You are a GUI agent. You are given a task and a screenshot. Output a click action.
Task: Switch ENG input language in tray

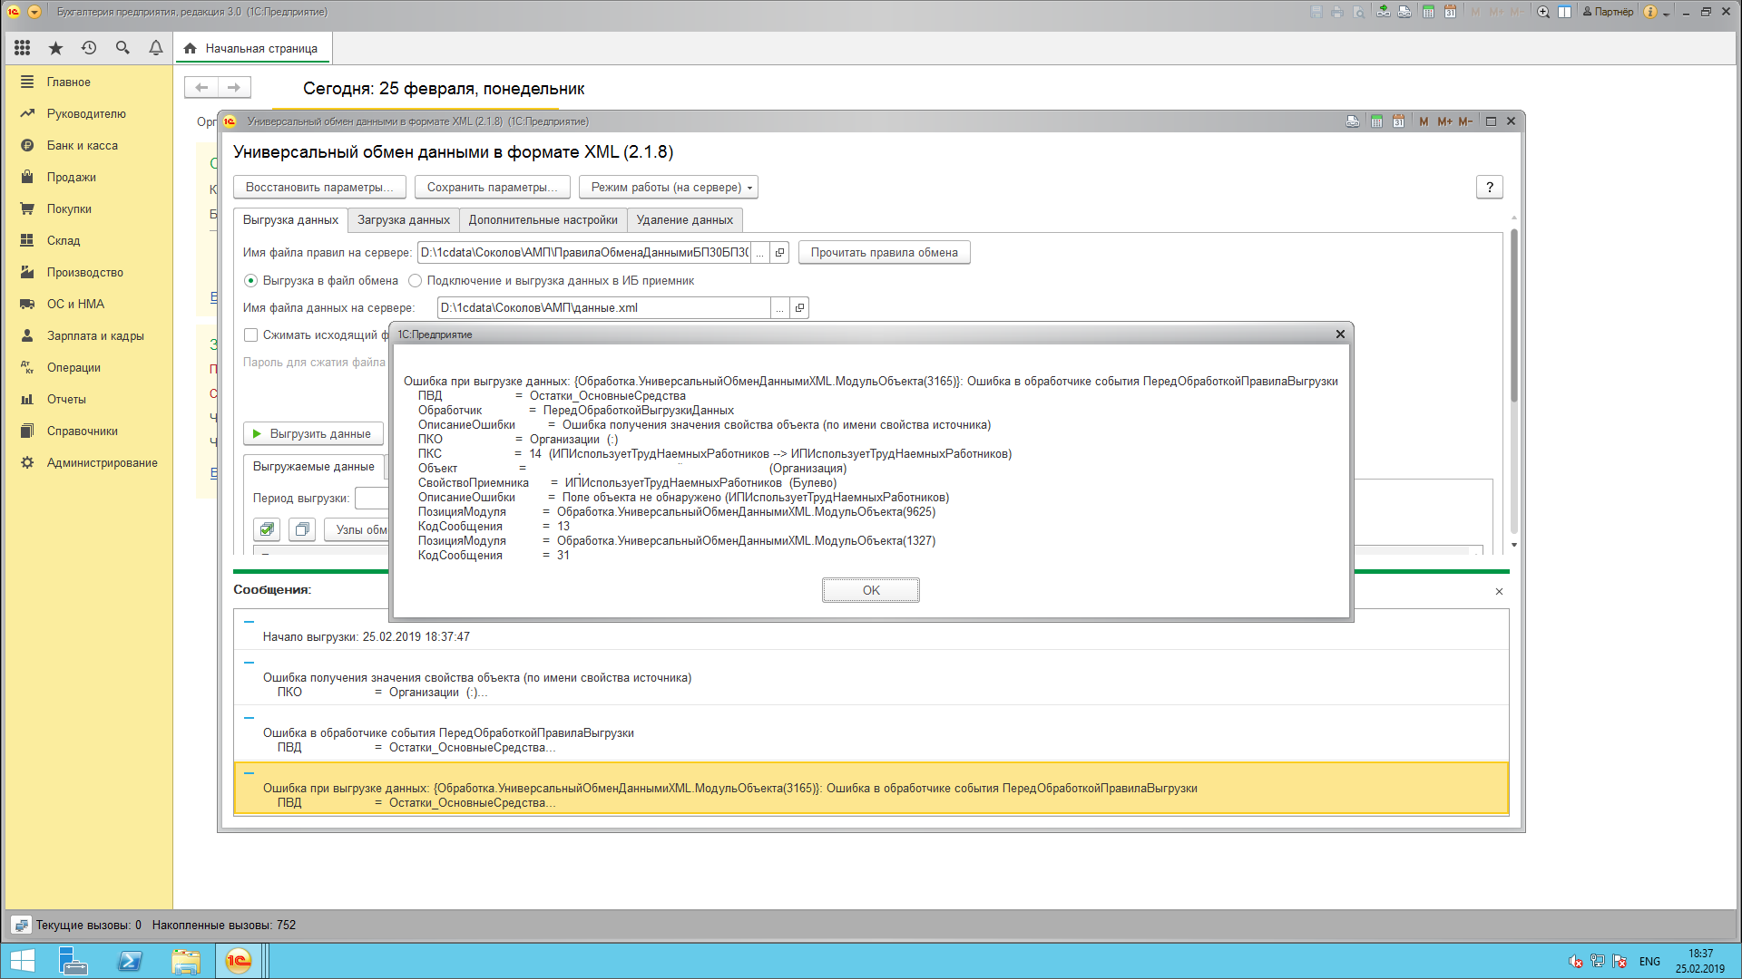coord(1649,962)
